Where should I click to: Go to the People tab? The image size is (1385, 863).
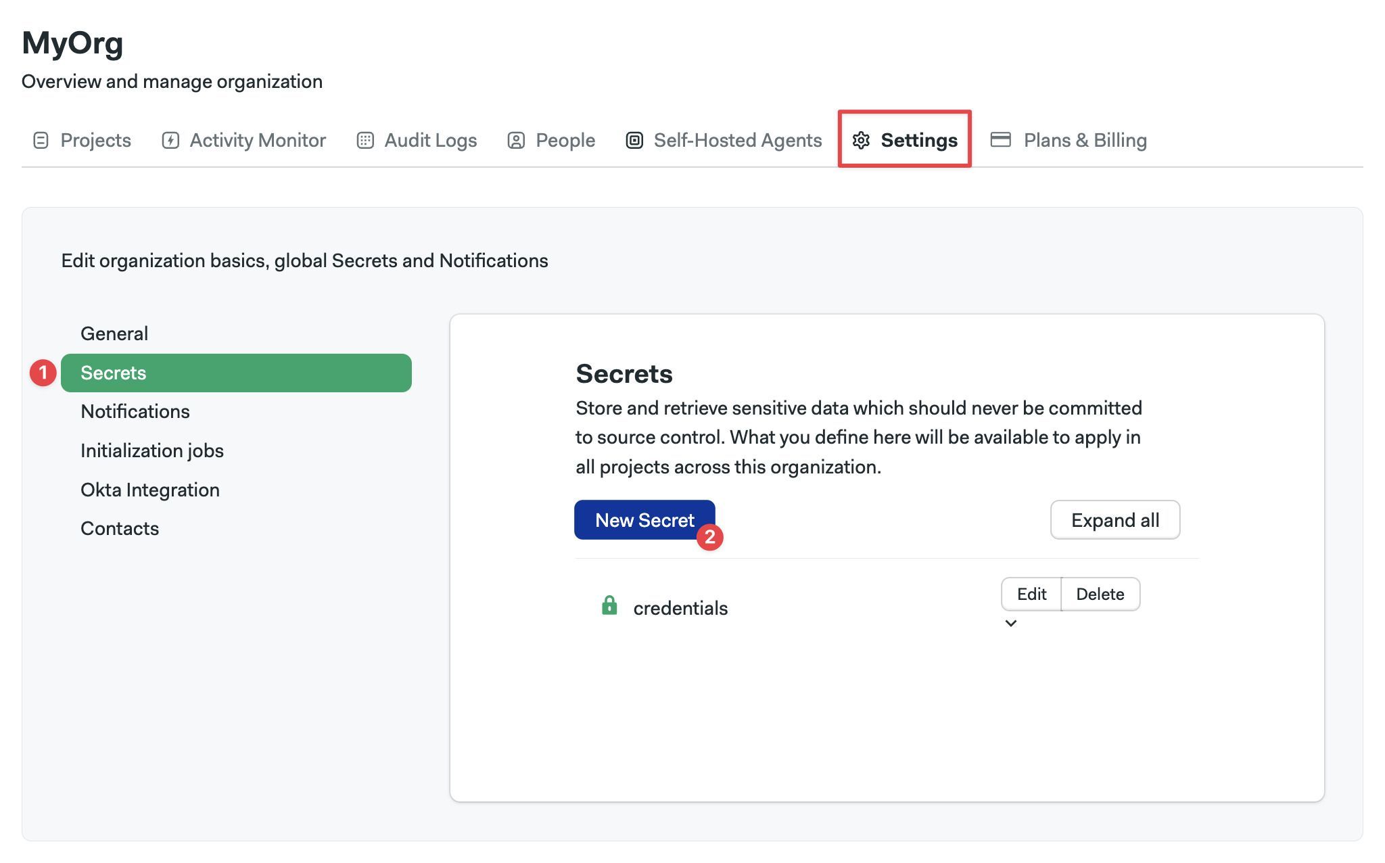point(551,140)
